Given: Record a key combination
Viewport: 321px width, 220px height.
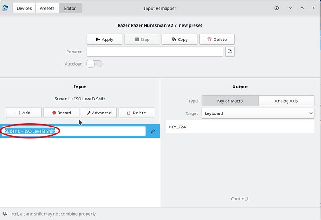Looking at the screenshot, I should (x=61, y=113).
